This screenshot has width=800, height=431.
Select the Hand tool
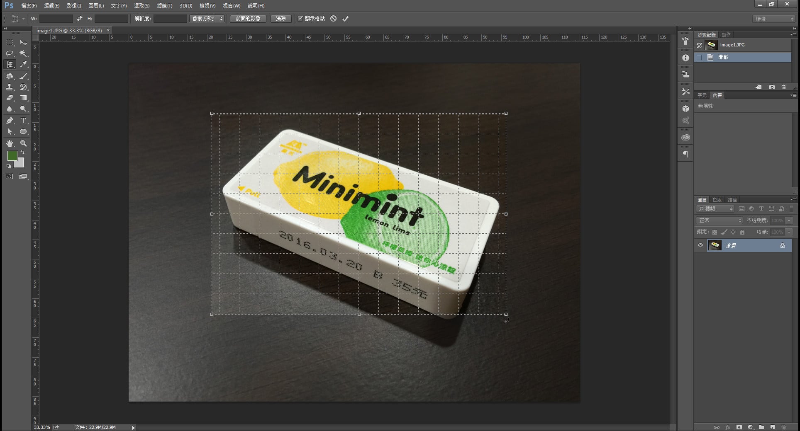[x=10, y=143]
